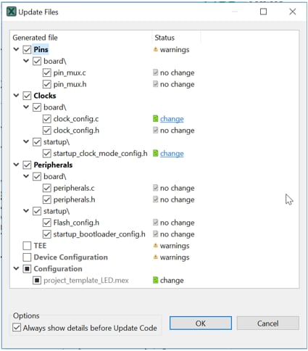Click the warning icon beside Pins status

click(156, 49)
